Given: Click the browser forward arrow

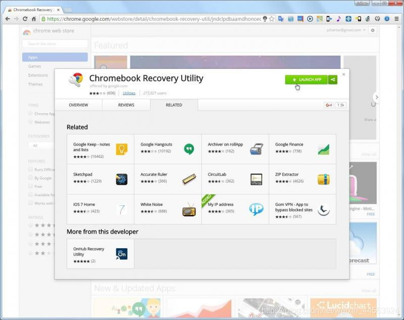Looking at the screenshot, I should coord(16,19).
